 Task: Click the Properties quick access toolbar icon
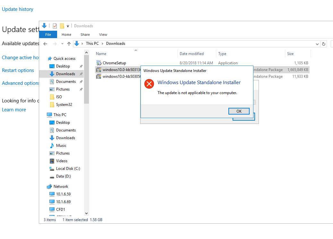pyautogui.click(x=55, y=26)
